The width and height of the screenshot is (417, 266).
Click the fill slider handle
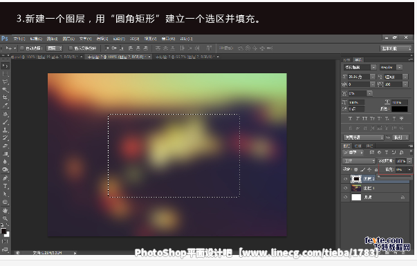379,176
